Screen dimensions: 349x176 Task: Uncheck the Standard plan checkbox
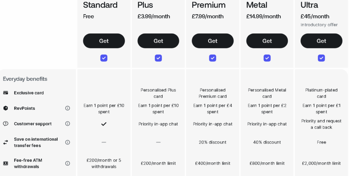tap(104, 58)
